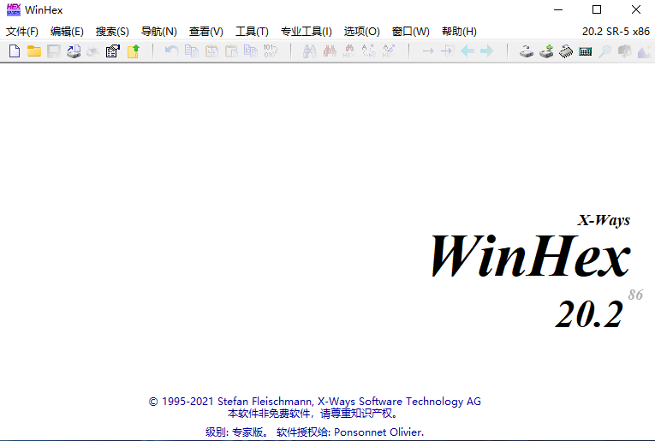Click the floppy disk Save icon
Viewport: 655px width, 441px height.
pyautogui.click(x=53, y=51)
